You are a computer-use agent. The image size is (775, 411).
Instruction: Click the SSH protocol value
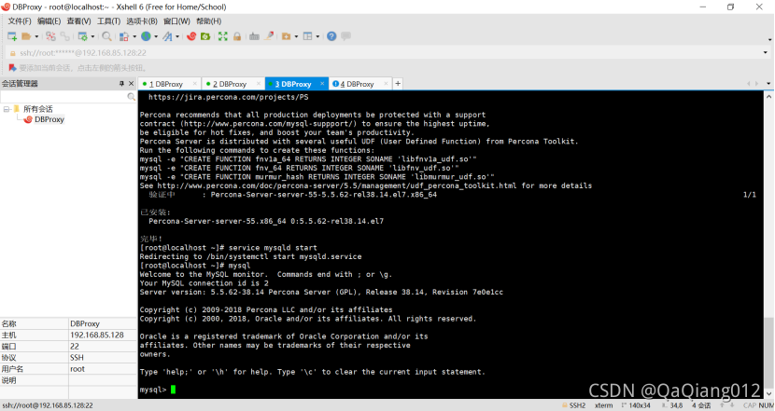point(77,358)
